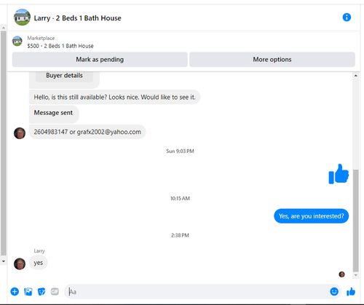Open the GIF picker
The height and width of the screenshot is (305, 364).
55,291
